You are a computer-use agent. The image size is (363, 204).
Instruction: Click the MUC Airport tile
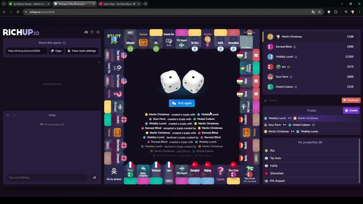pyautogui.click(x=250, y=107)
